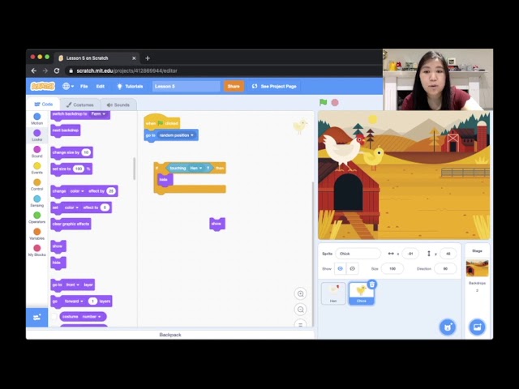Click the sprite Direction field
Image resolution: width=519 pixels, height=389 pixels.
pos(445,268)
